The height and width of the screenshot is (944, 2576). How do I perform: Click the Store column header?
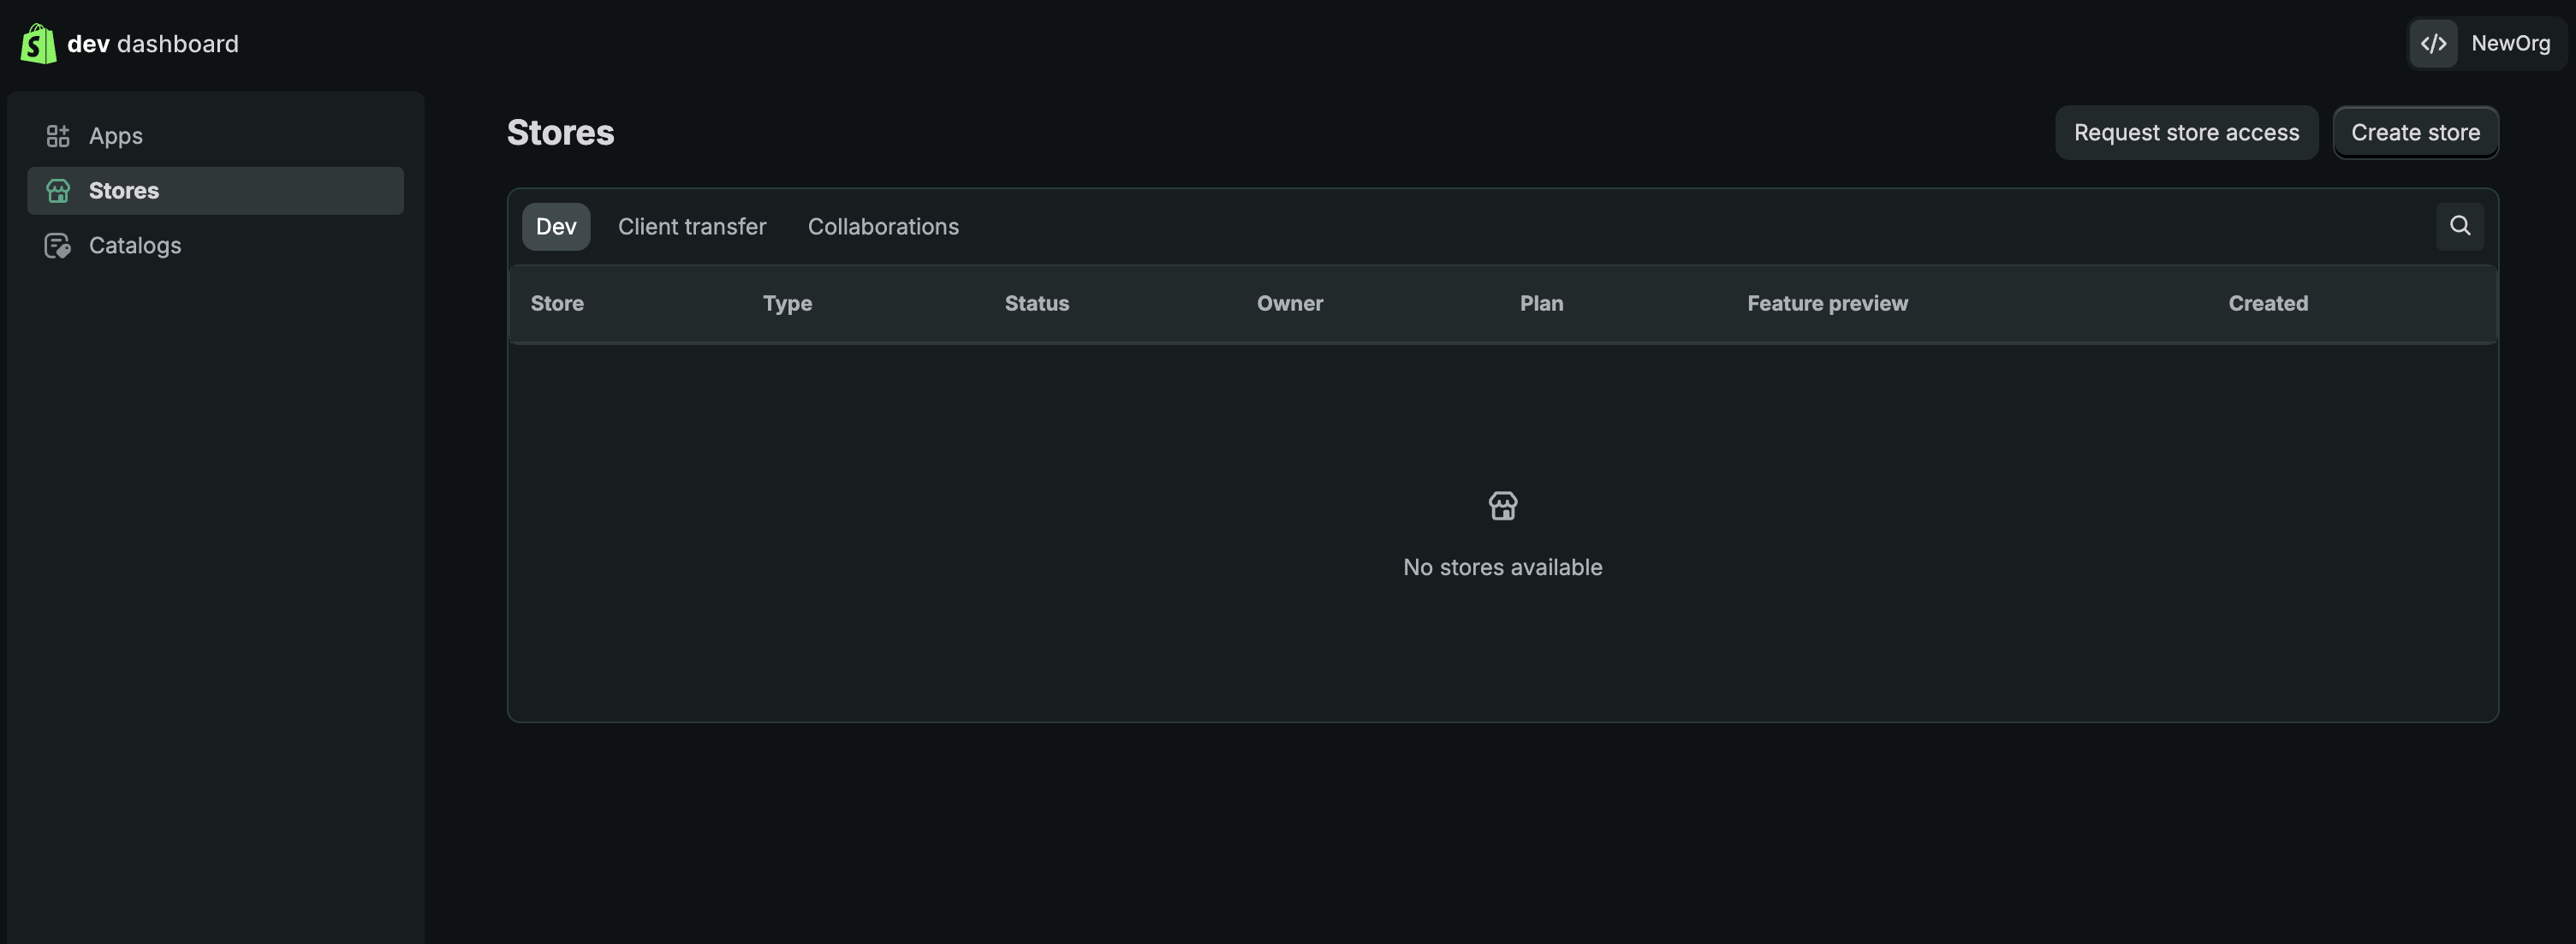coord(557,304)
